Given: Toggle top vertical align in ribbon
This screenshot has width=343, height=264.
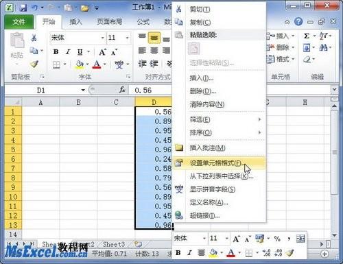Looking at the screenshot, I should click(x=142, y=37).
